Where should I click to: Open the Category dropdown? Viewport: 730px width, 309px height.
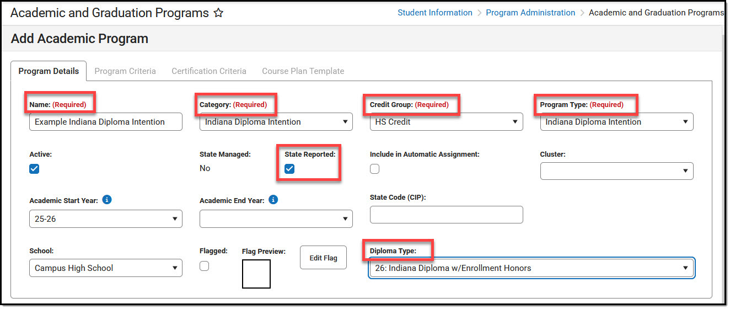[x=276, y=122]
